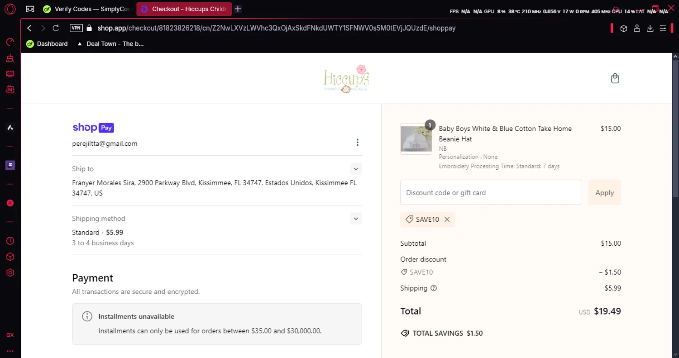
Task: Click the product title Baby Boys Beanie Hat
Action: (x=505, y=134)
